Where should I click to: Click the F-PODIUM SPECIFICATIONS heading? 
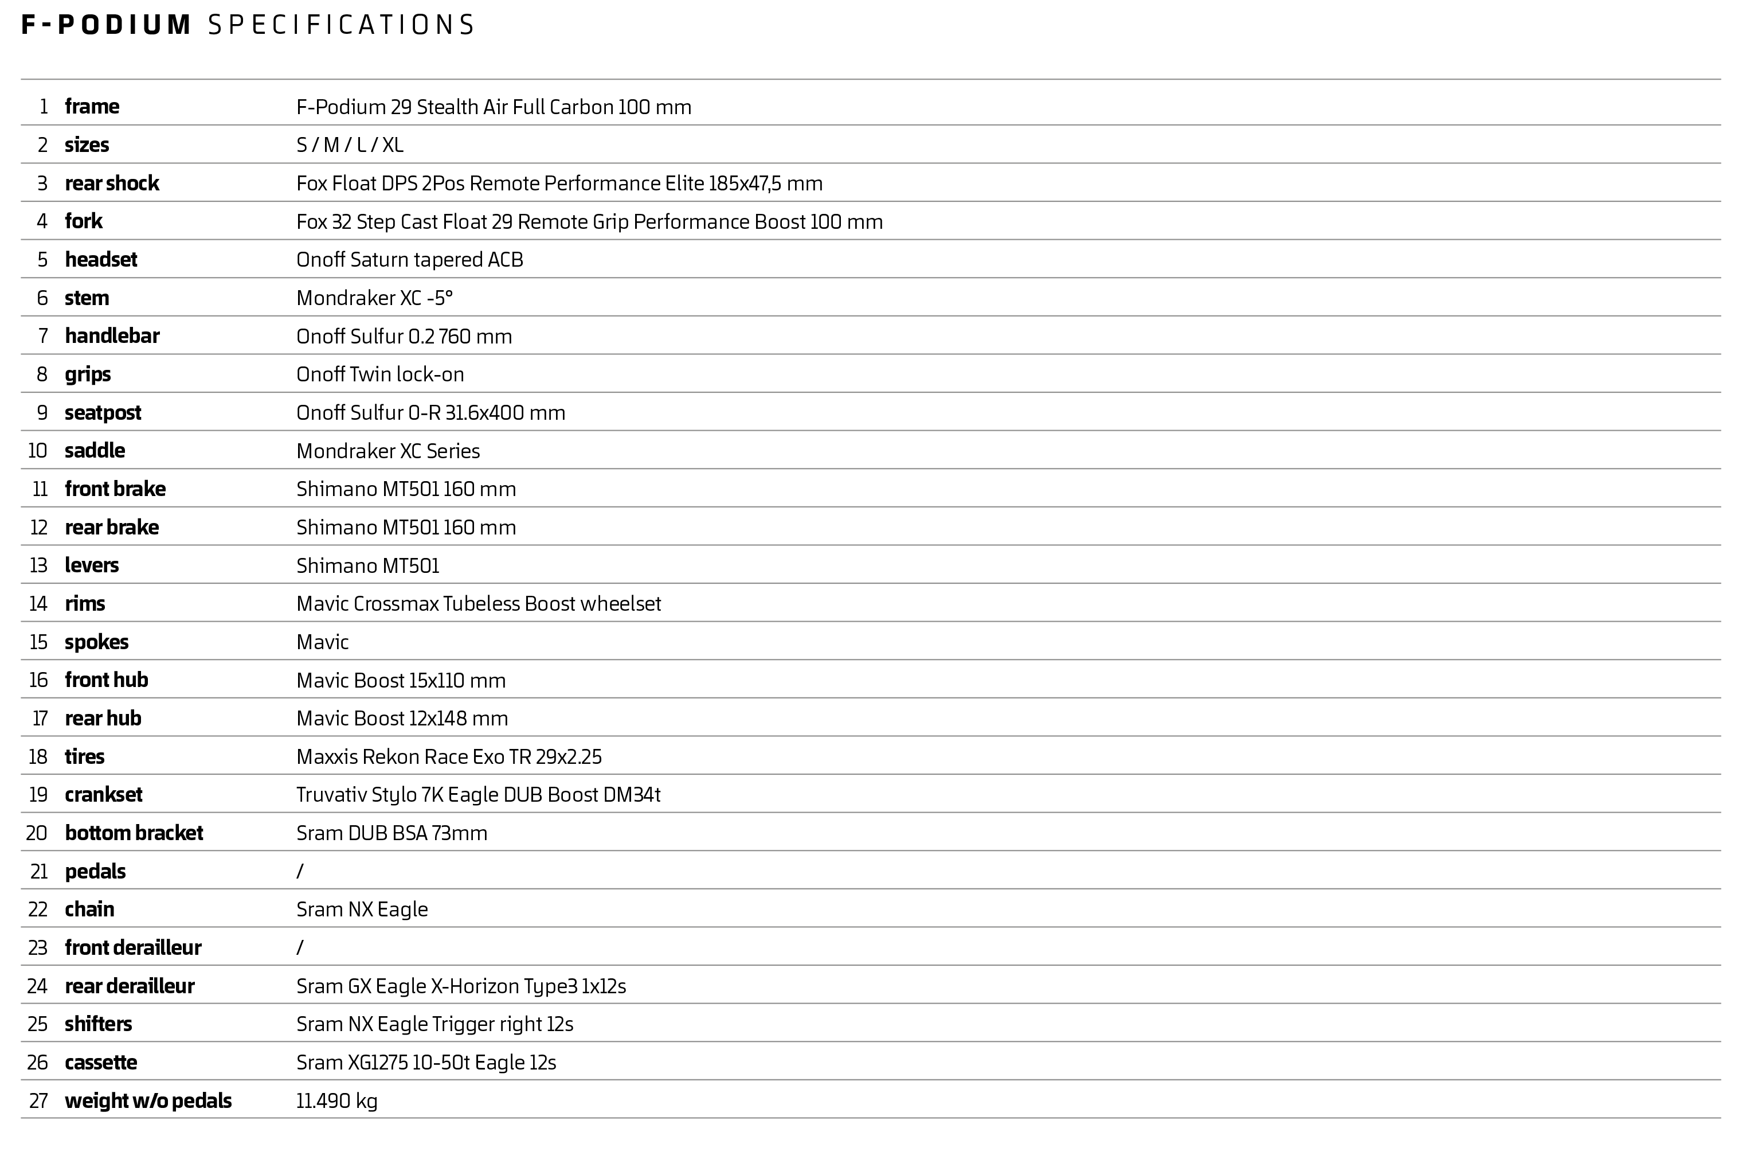(x=248, y=25)
